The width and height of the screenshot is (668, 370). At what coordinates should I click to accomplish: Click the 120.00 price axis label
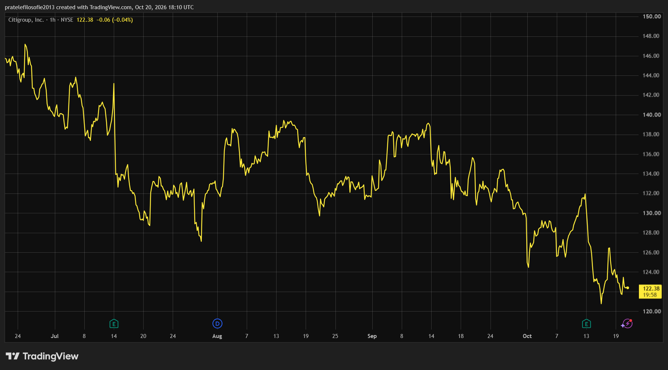[x=651, y=311]
